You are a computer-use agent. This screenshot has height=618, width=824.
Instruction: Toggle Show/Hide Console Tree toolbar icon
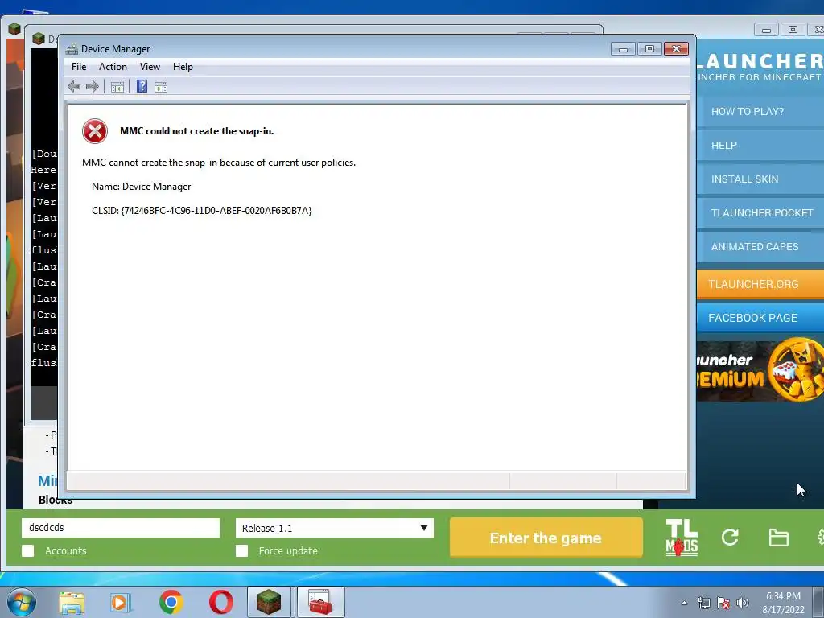tap(117, 87)
